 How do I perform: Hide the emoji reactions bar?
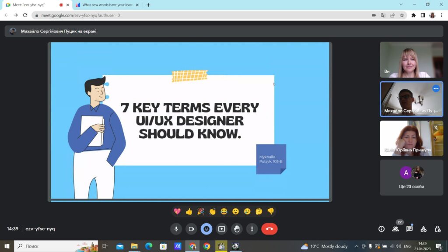[206, 229]
